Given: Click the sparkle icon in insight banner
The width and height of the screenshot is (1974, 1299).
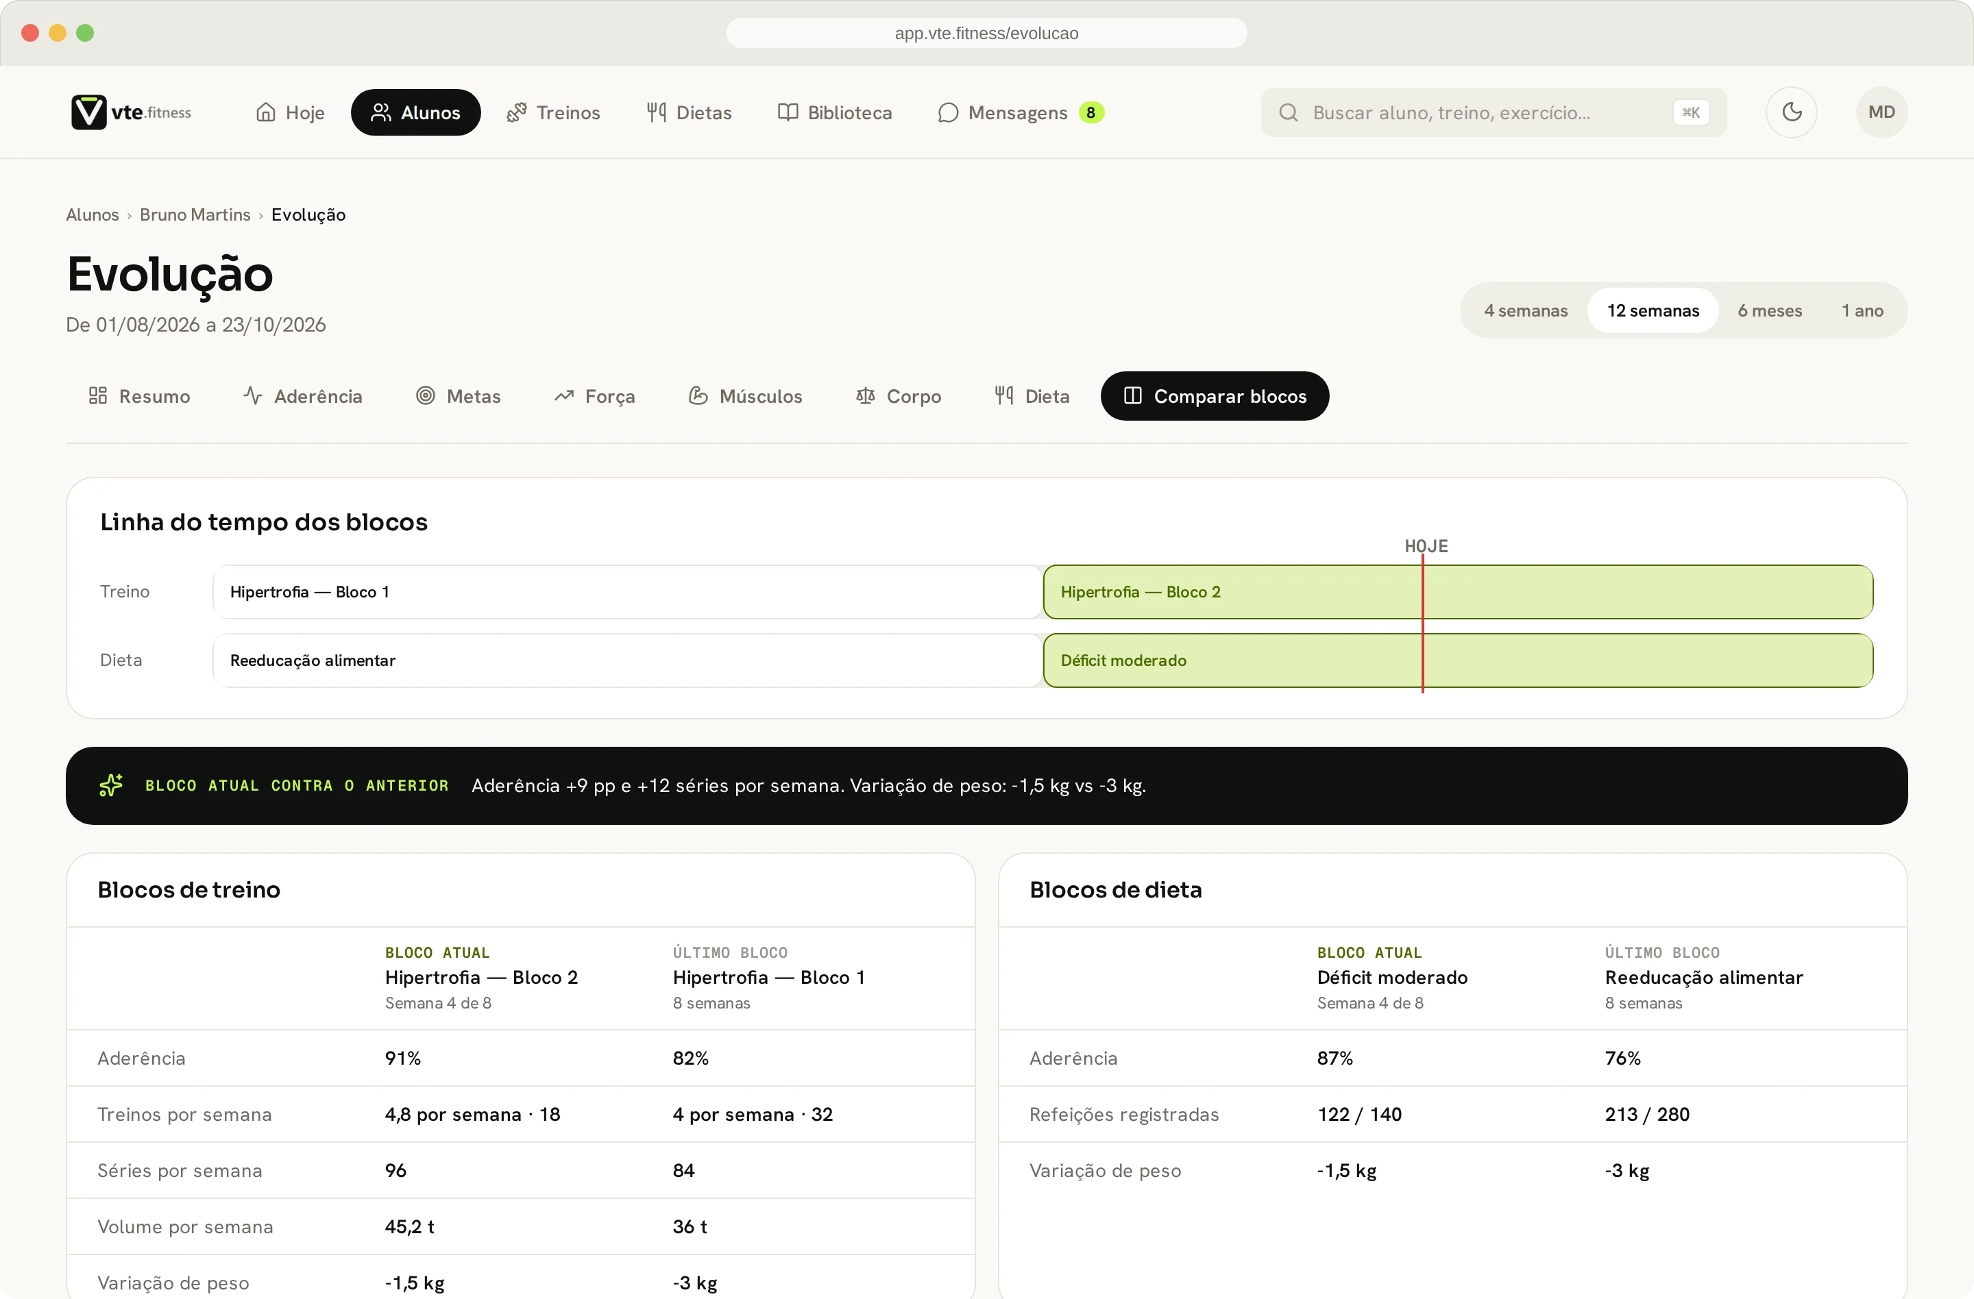Looking at the screenshot, I should (x=111, y=785).
